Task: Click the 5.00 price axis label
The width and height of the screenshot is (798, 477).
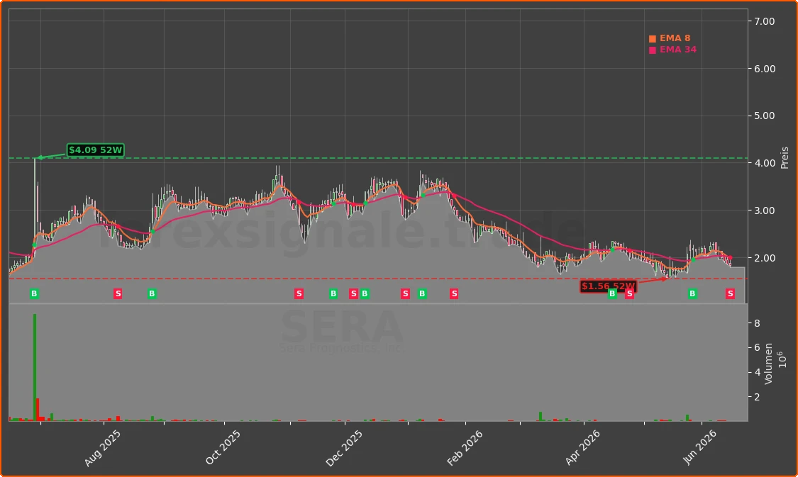Action: (765, 116)
